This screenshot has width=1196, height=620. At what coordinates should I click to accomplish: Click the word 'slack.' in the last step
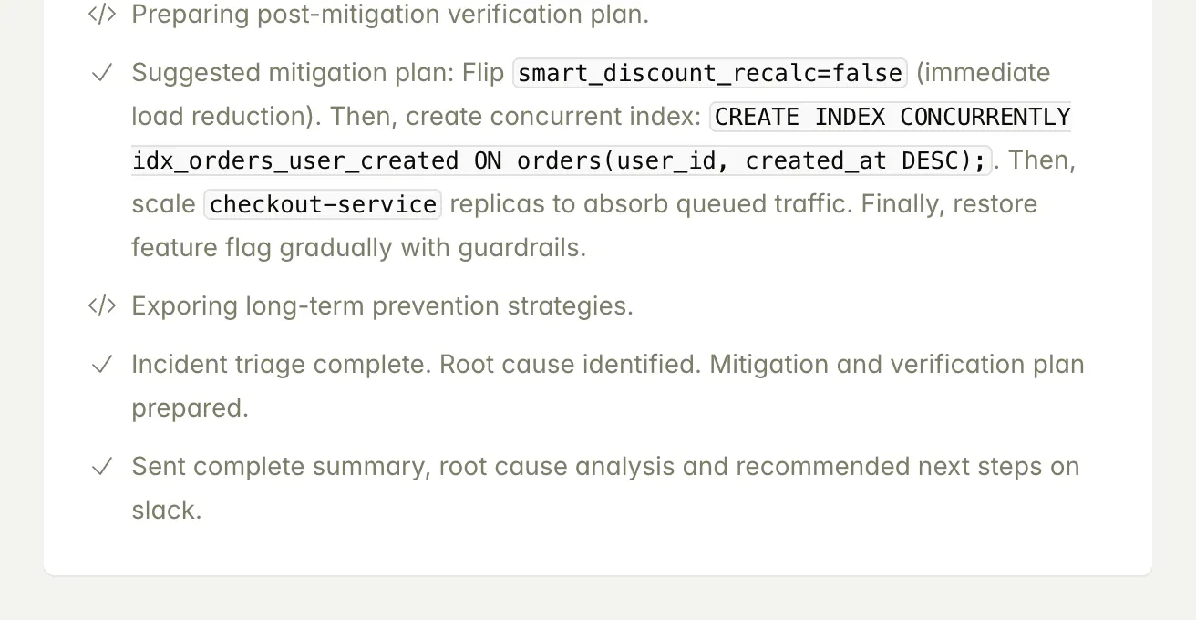pos(166,511)
